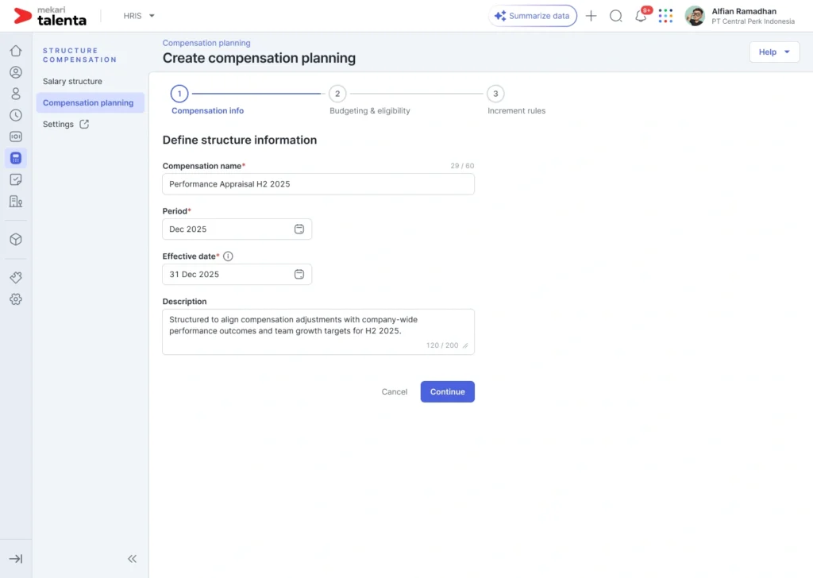The width and height of the screenshot is (813, 578).
Task: Click Effective date field 31 Dec 2025
Action: pos(237,274)
